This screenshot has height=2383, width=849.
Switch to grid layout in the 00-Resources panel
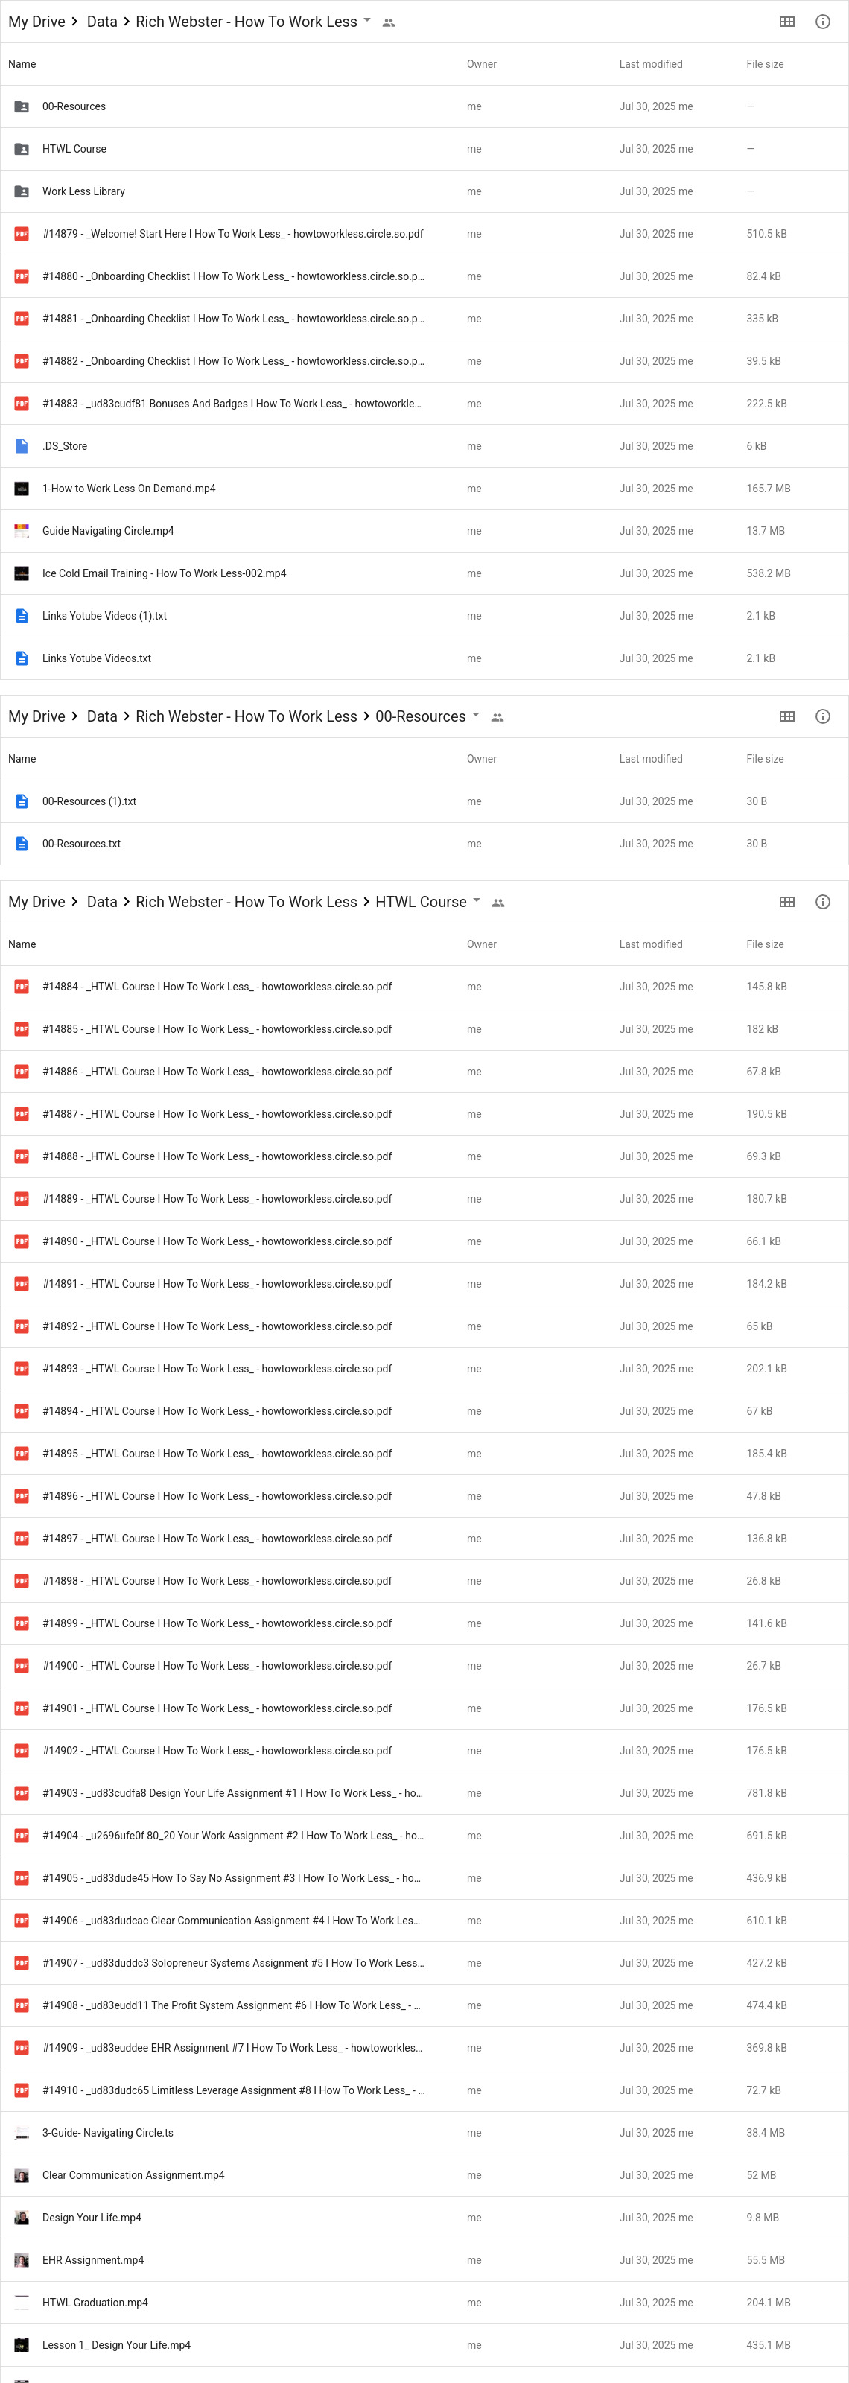(787, 716)
